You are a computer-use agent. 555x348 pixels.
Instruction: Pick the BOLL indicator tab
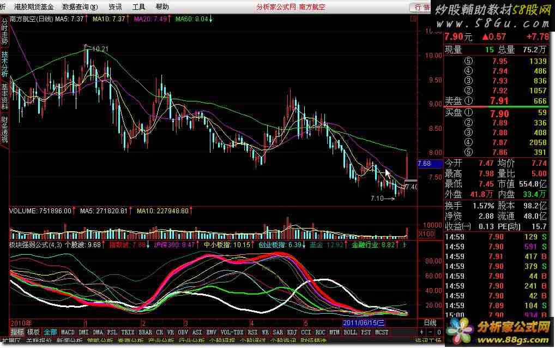351,332
